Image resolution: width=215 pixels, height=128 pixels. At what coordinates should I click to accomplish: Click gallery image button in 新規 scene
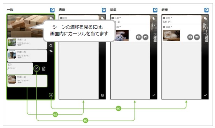click(197, 37)
